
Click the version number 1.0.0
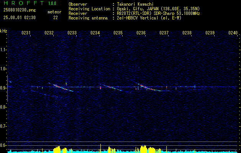tap(52, 3)
